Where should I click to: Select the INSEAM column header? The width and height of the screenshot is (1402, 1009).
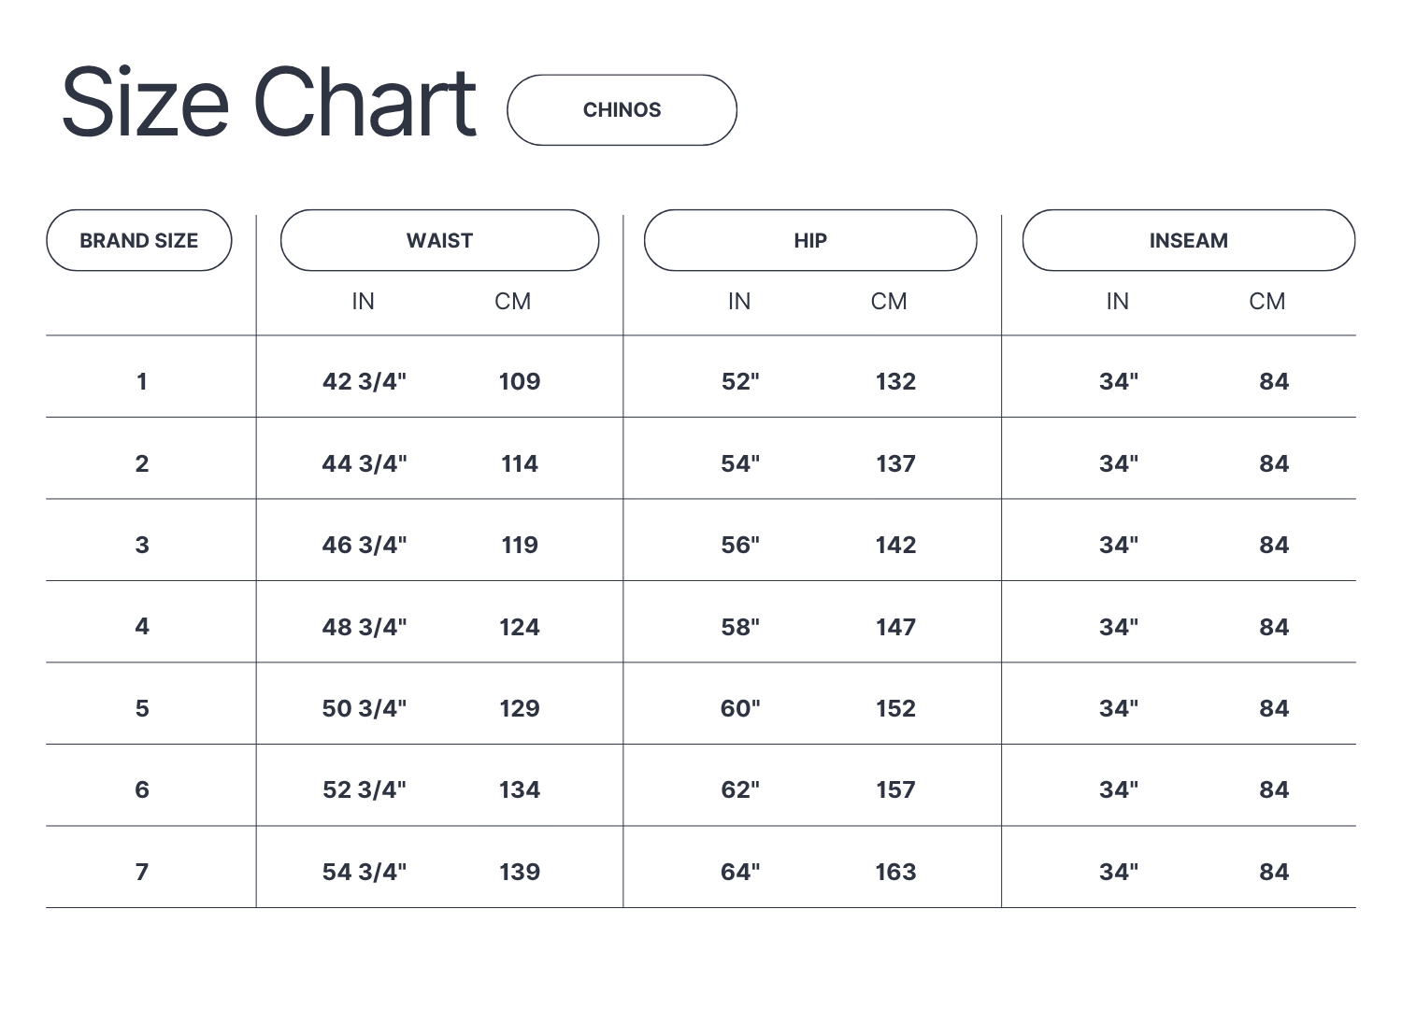tap(1188, 241)
